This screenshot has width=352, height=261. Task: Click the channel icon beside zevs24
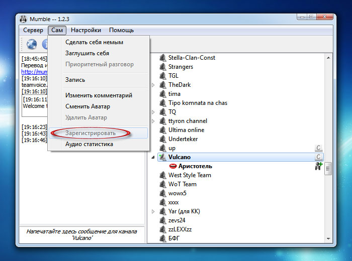[163, 220]
